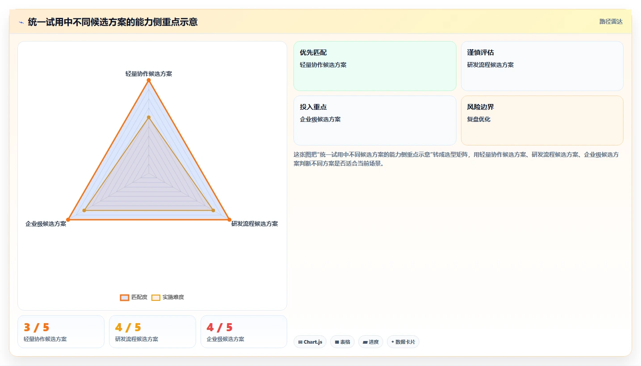Click the gold 实施难度 point on the 企业级 axis
641x366 pixels.
tap(84, 210)
